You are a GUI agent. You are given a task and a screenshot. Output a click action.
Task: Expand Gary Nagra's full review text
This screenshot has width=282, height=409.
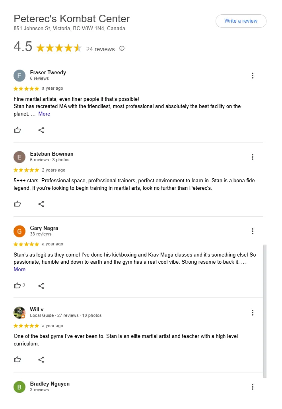pos(19,269)
